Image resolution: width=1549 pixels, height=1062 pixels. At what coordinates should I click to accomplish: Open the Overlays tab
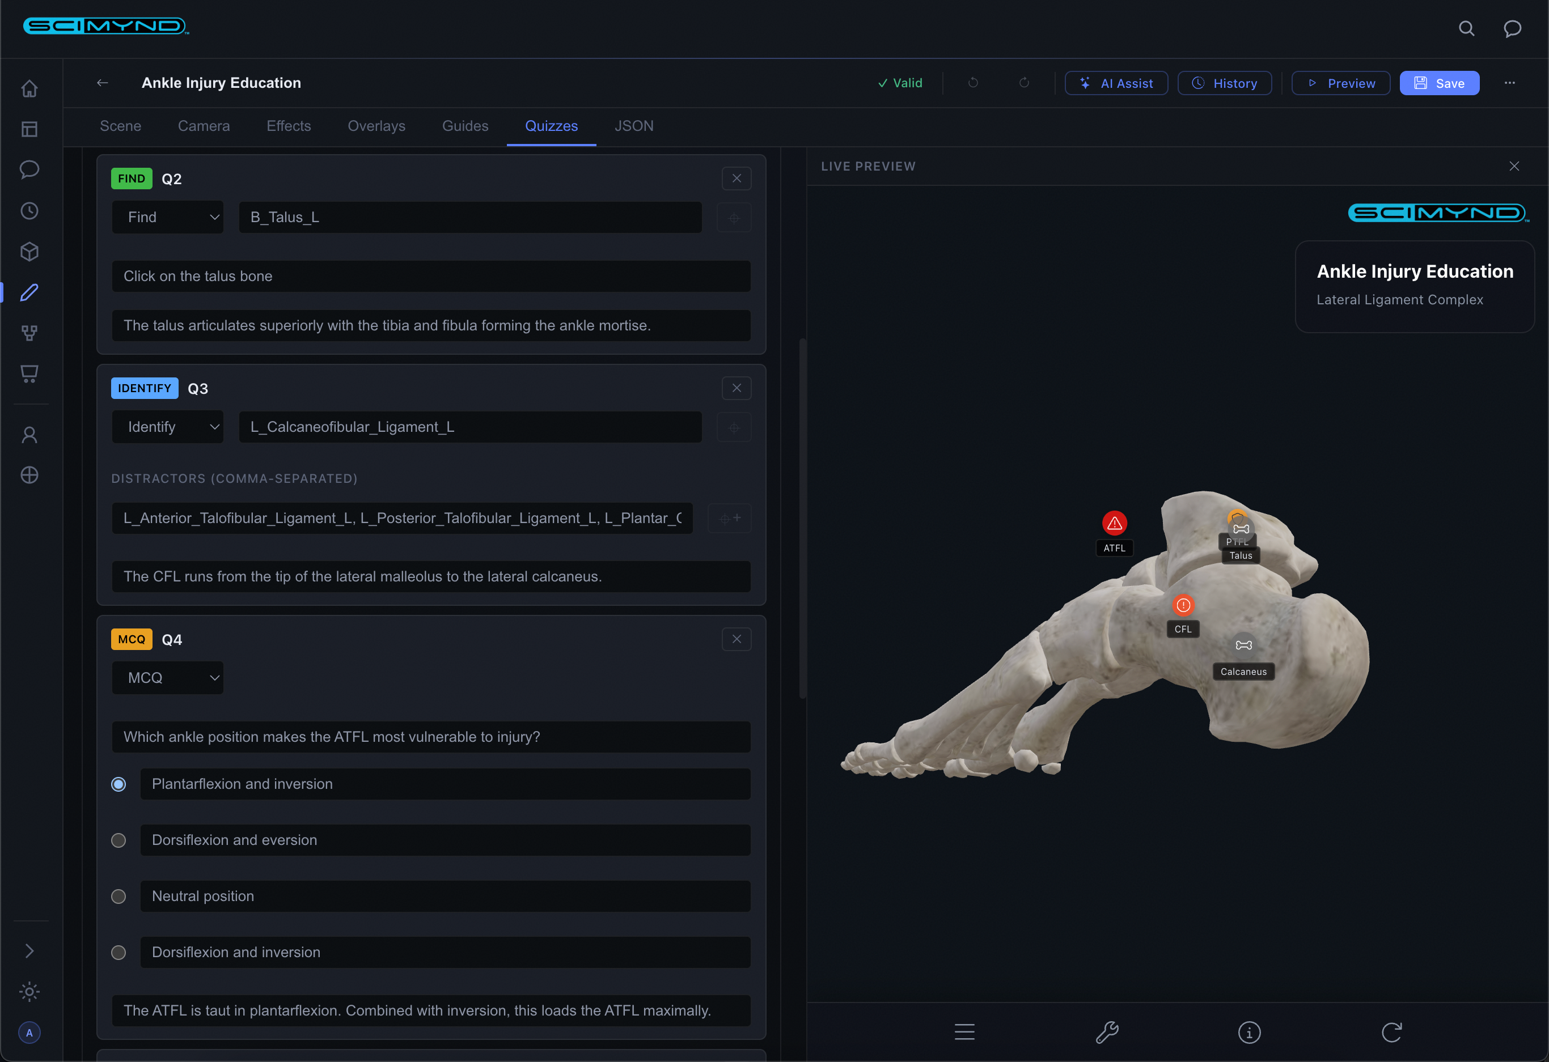point(376,126)
